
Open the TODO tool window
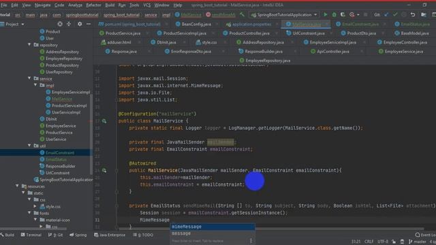point(143,235)
